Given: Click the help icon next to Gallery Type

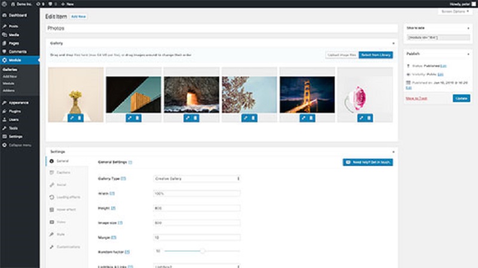Looking at the screenshot, I should [124, 178].
